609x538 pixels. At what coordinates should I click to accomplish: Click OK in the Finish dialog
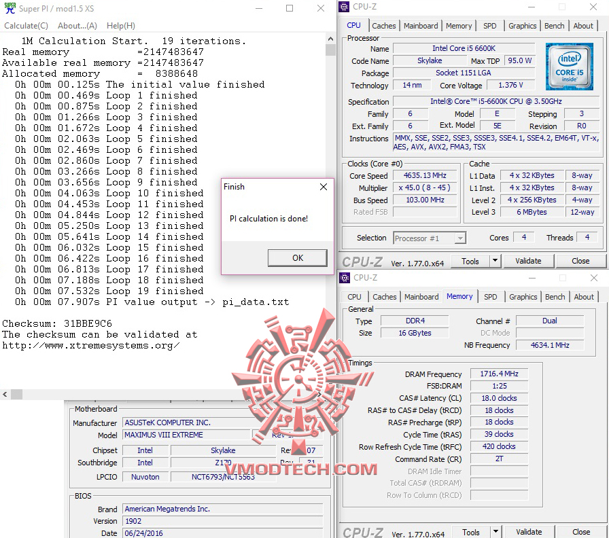point(298,258)
